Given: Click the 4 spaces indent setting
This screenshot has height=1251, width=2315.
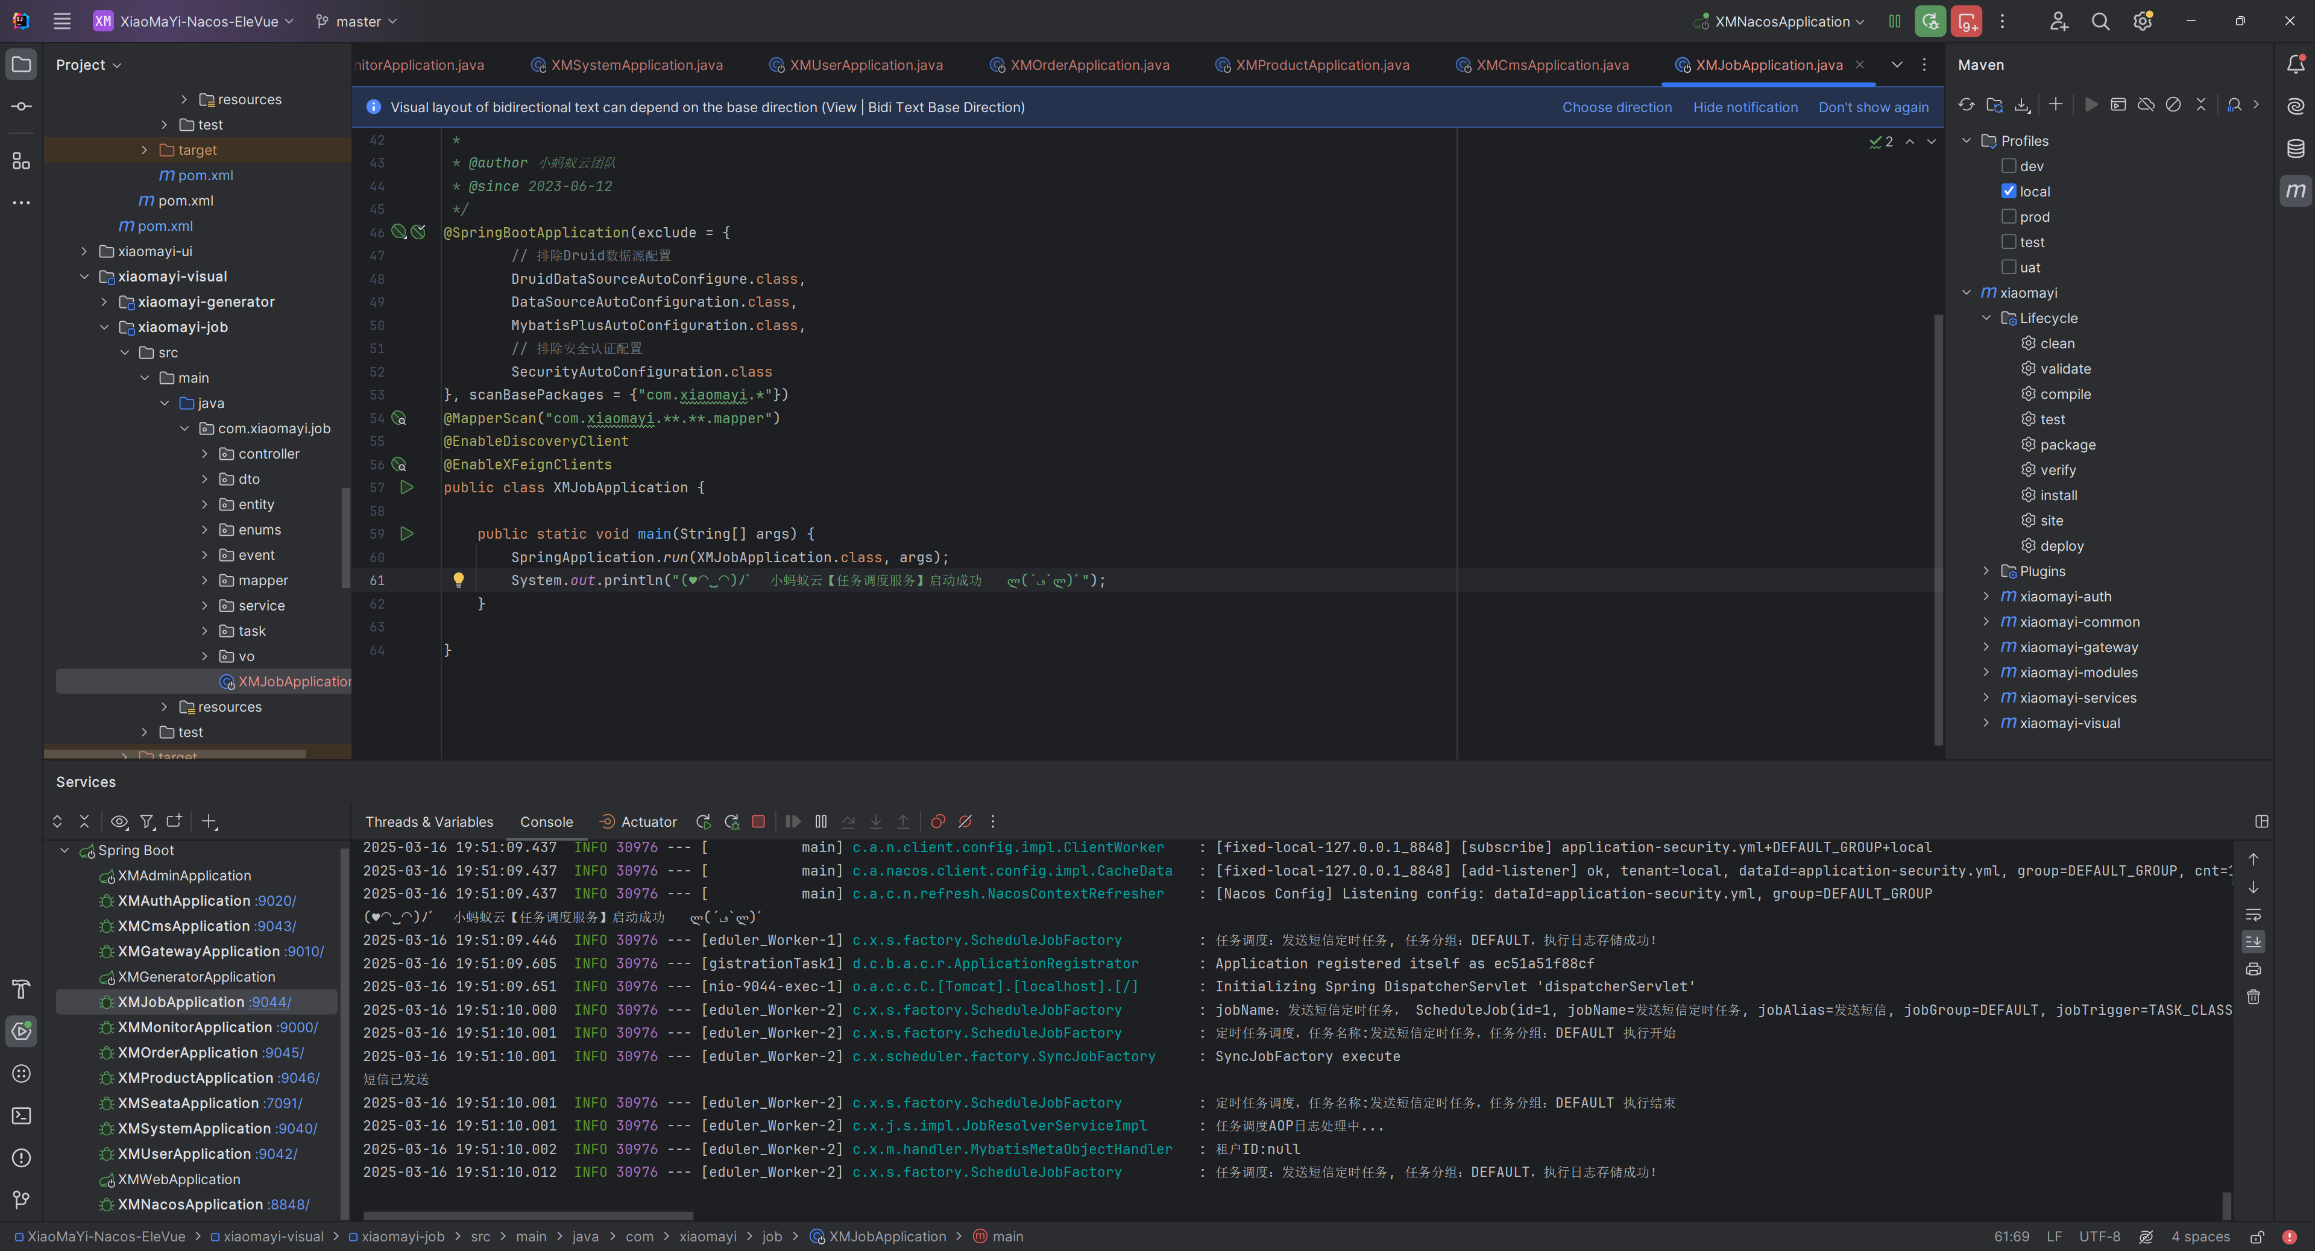Looking at the screenshot, I should point(2200,1237).
